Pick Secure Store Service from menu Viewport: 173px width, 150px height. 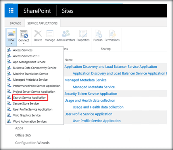click(x=26, y=104)
